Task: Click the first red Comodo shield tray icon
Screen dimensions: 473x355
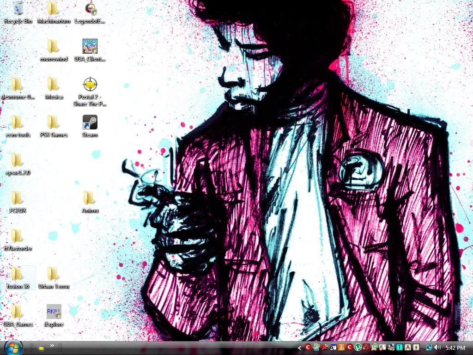Action: 308,348
